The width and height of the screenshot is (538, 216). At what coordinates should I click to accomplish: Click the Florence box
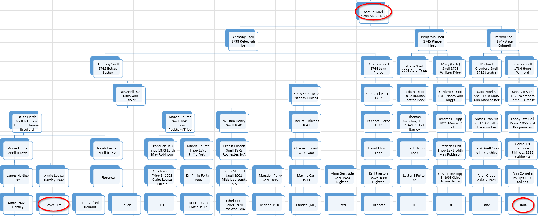(108, 178)
